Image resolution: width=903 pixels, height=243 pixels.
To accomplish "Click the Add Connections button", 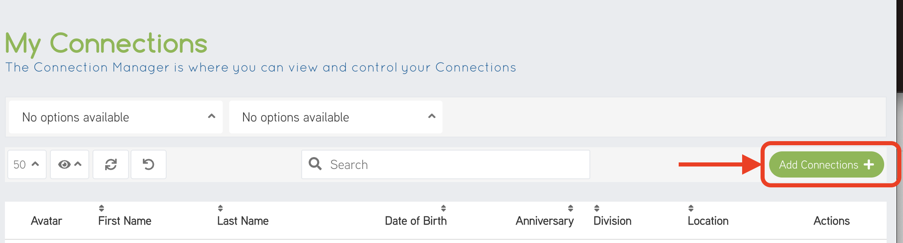I will (819, 164).
